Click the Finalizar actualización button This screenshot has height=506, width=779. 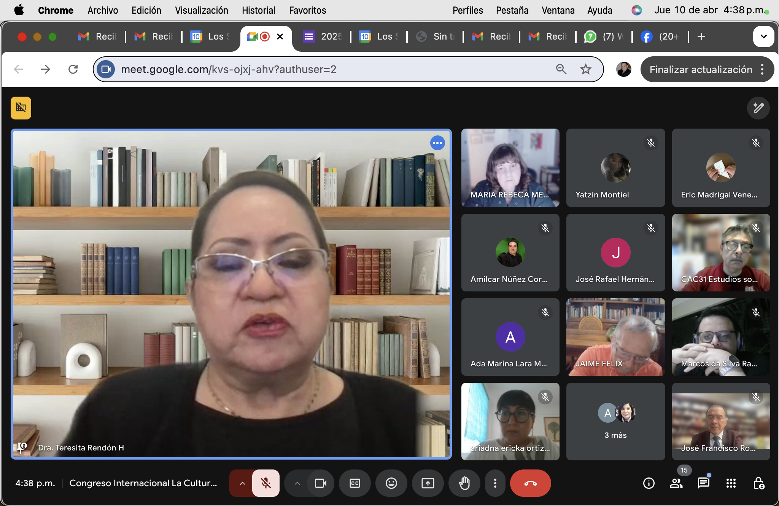coord(701,69)
